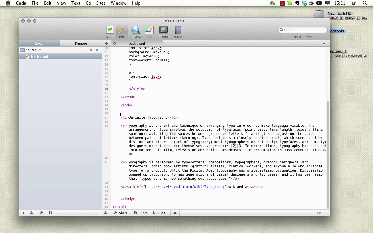Switch the sidebar to Local files
Screen dimensions: 373x233
coord(39,43)
